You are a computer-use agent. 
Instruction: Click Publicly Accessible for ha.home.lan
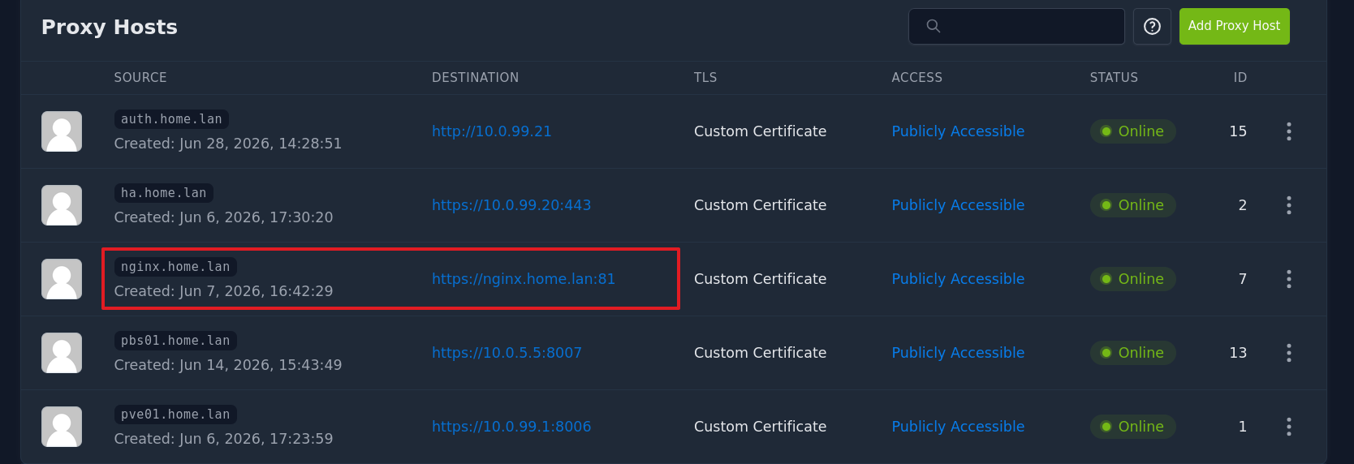click(x=958, y=205)
